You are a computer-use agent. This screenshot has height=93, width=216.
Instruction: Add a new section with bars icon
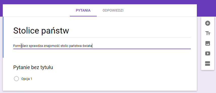(x=208, y=64)
